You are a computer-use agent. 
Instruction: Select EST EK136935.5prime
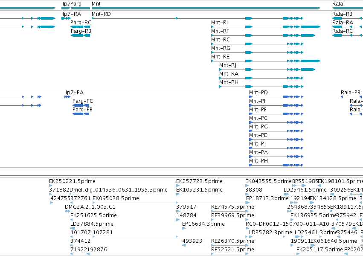click(x=313, y=215)
